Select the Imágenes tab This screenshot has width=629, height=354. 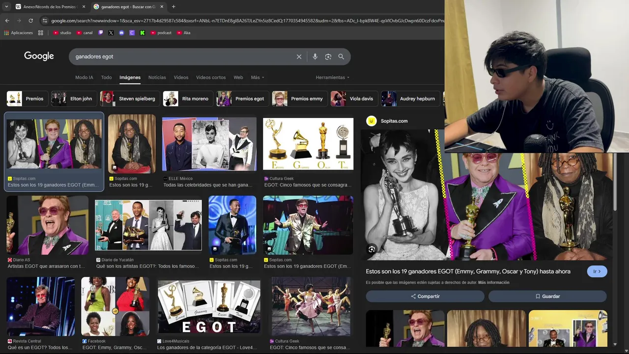pyautogui.click(x=130, y=77)
